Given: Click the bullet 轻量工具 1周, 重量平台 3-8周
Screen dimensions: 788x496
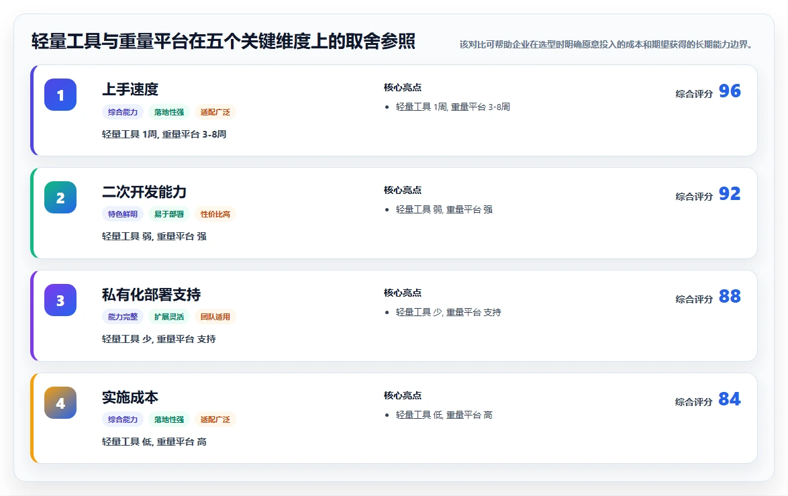Looking at the screenshot, I should (x=453, y=107).
